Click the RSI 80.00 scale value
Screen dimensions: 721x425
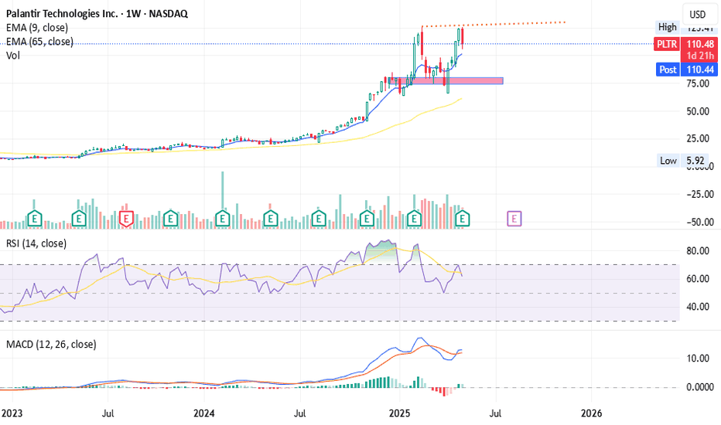coord(698,251)
